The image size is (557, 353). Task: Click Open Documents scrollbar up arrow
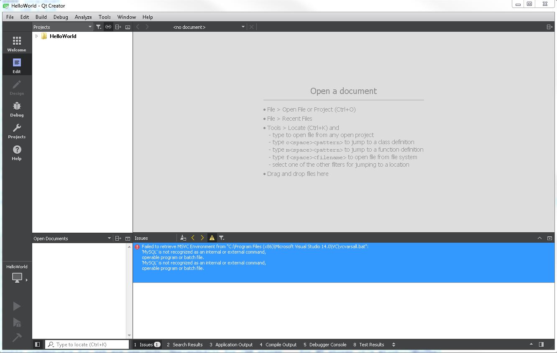click(x=129, y=247)
